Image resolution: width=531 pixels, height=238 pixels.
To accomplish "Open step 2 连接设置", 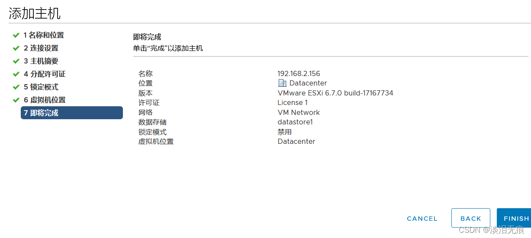I will (x=41, y=48).
